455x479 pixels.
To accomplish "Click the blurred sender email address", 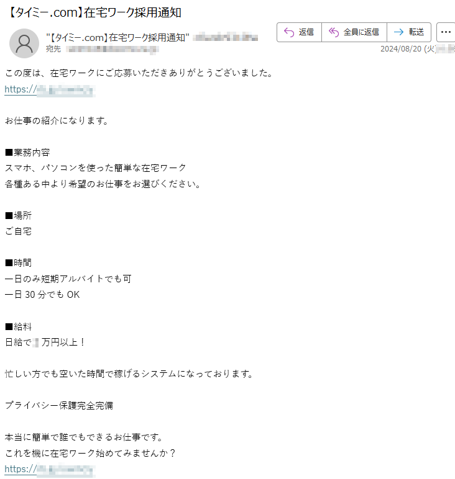I will tap(226, 38).
